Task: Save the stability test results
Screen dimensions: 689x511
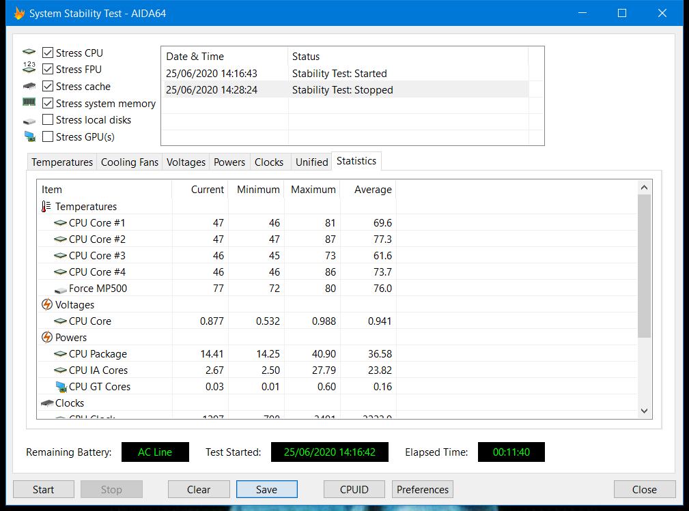Action: [267, 489]
